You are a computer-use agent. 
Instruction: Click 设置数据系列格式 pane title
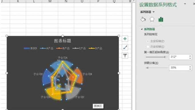(158, 5)
